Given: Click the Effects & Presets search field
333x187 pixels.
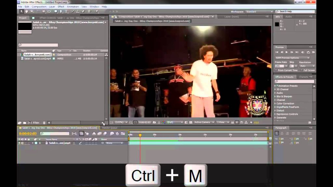Looking at the screenshot, I should (x=294, y=81).
